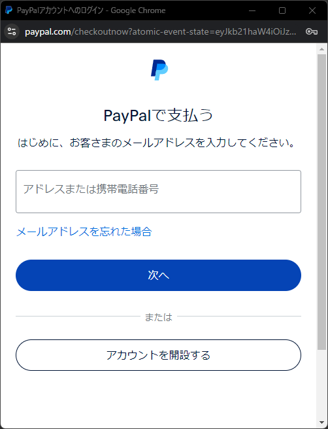
Task: Click the PayPalアカウントへのログイン window title
Action: coord(91,10)
